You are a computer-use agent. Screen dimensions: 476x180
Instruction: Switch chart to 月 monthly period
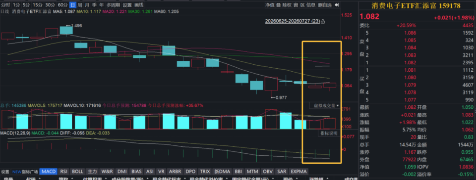click(87, 5)
